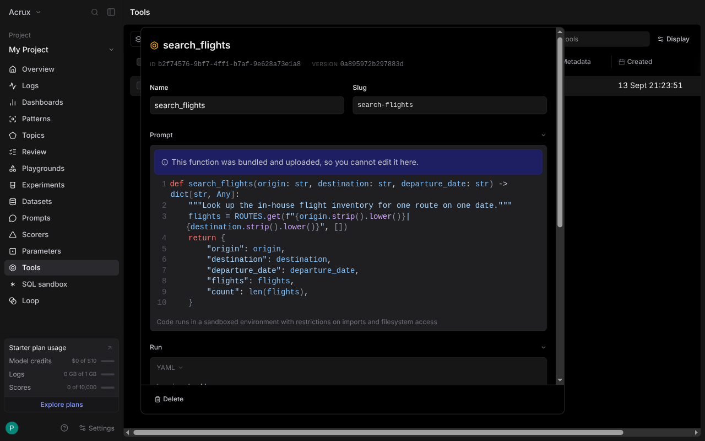This screenshot has width=705, height=441.
Task: Click the trash icon on Delete button
Action: 158,399
